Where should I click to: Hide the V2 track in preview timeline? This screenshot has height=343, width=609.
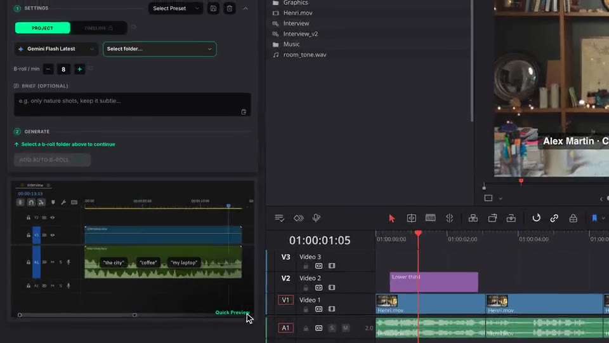click(x=53, y=218)
